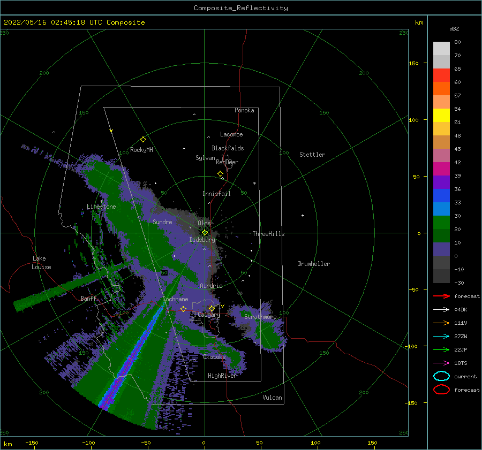The height and width of the screenshot is (450, 482).
Task: Click the Banff label
Action: point(88,298)
